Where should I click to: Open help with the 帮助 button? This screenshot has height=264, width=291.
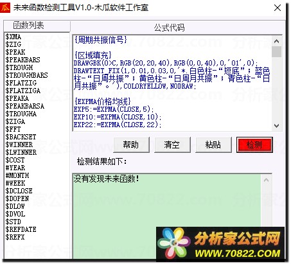131,145
